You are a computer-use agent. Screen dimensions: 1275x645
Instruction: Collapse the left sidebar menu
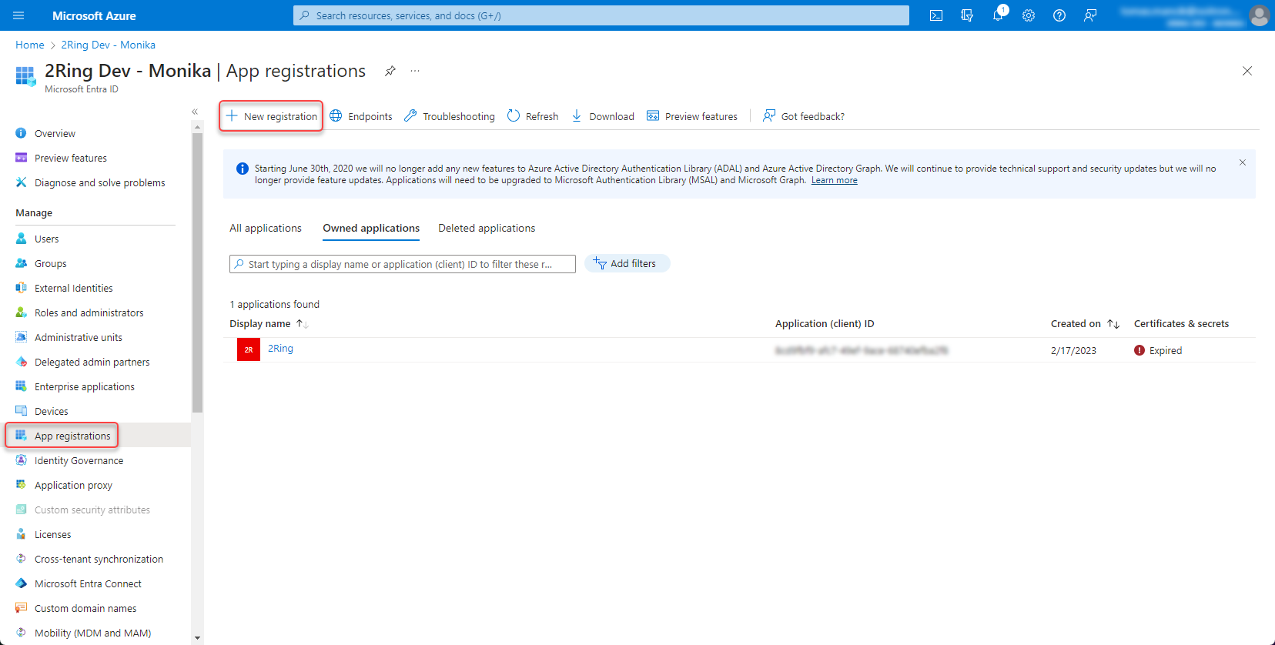[195, 112]
